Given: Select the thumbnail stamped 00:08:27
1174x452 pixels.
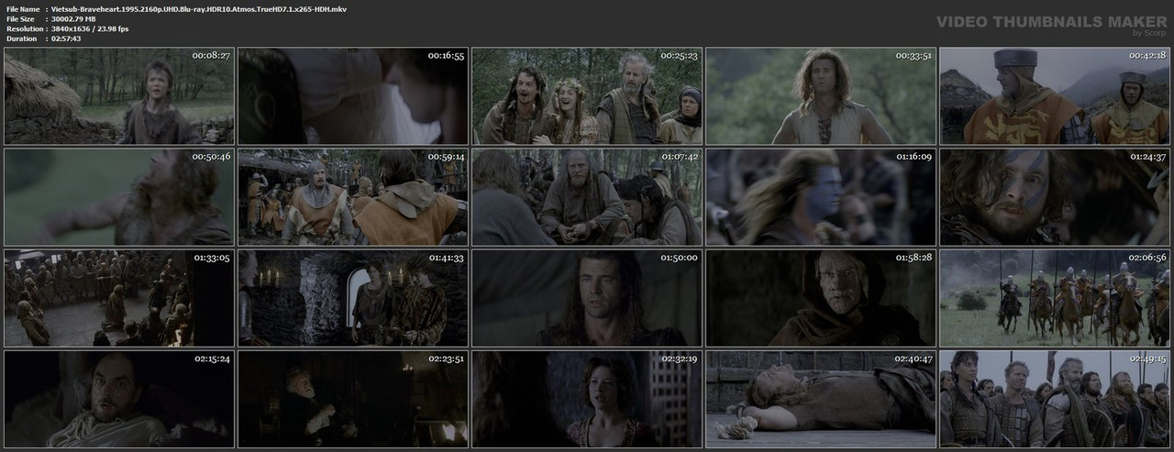Looking at the screenshot, I should pos(119,96).
